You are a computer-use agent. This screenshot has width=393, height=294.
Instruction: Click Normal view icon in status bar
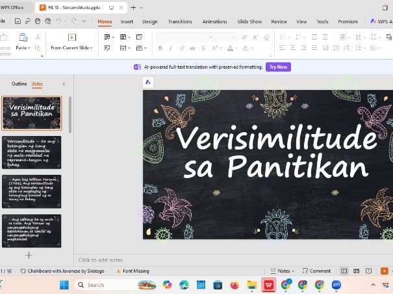(344, 271)
